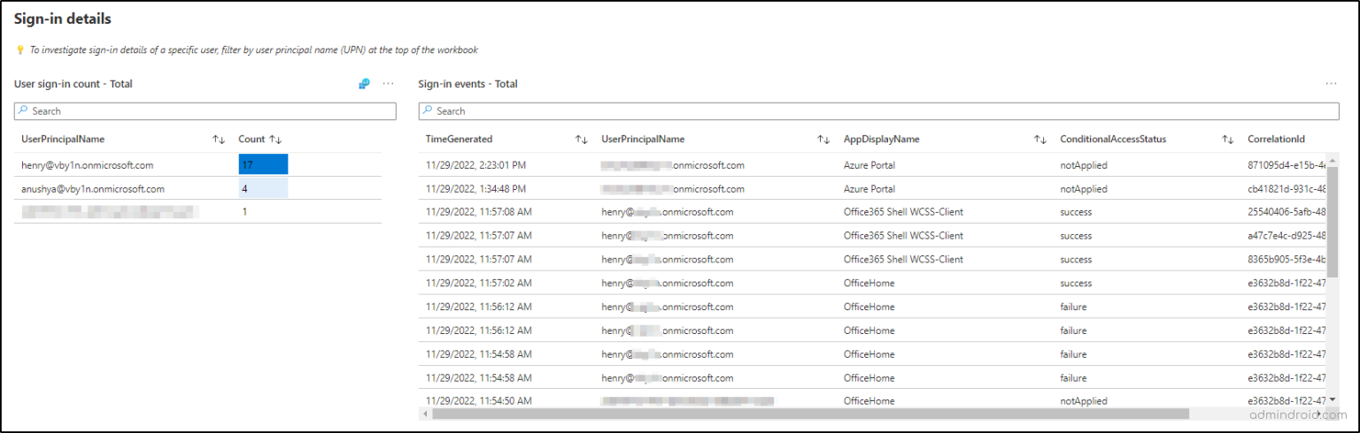This screenshot has width=1360, height=433.
Task: Select the 11/29/2022, 2:23:01 PM event
Action: 872,164
